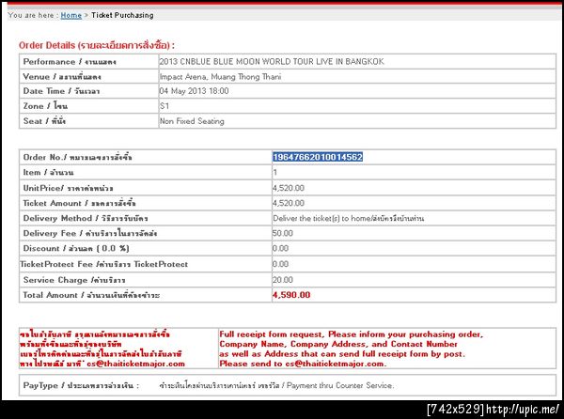Click the Zone row label
Viewport: 564px width, 419px height.
click(x=45, y=106)
